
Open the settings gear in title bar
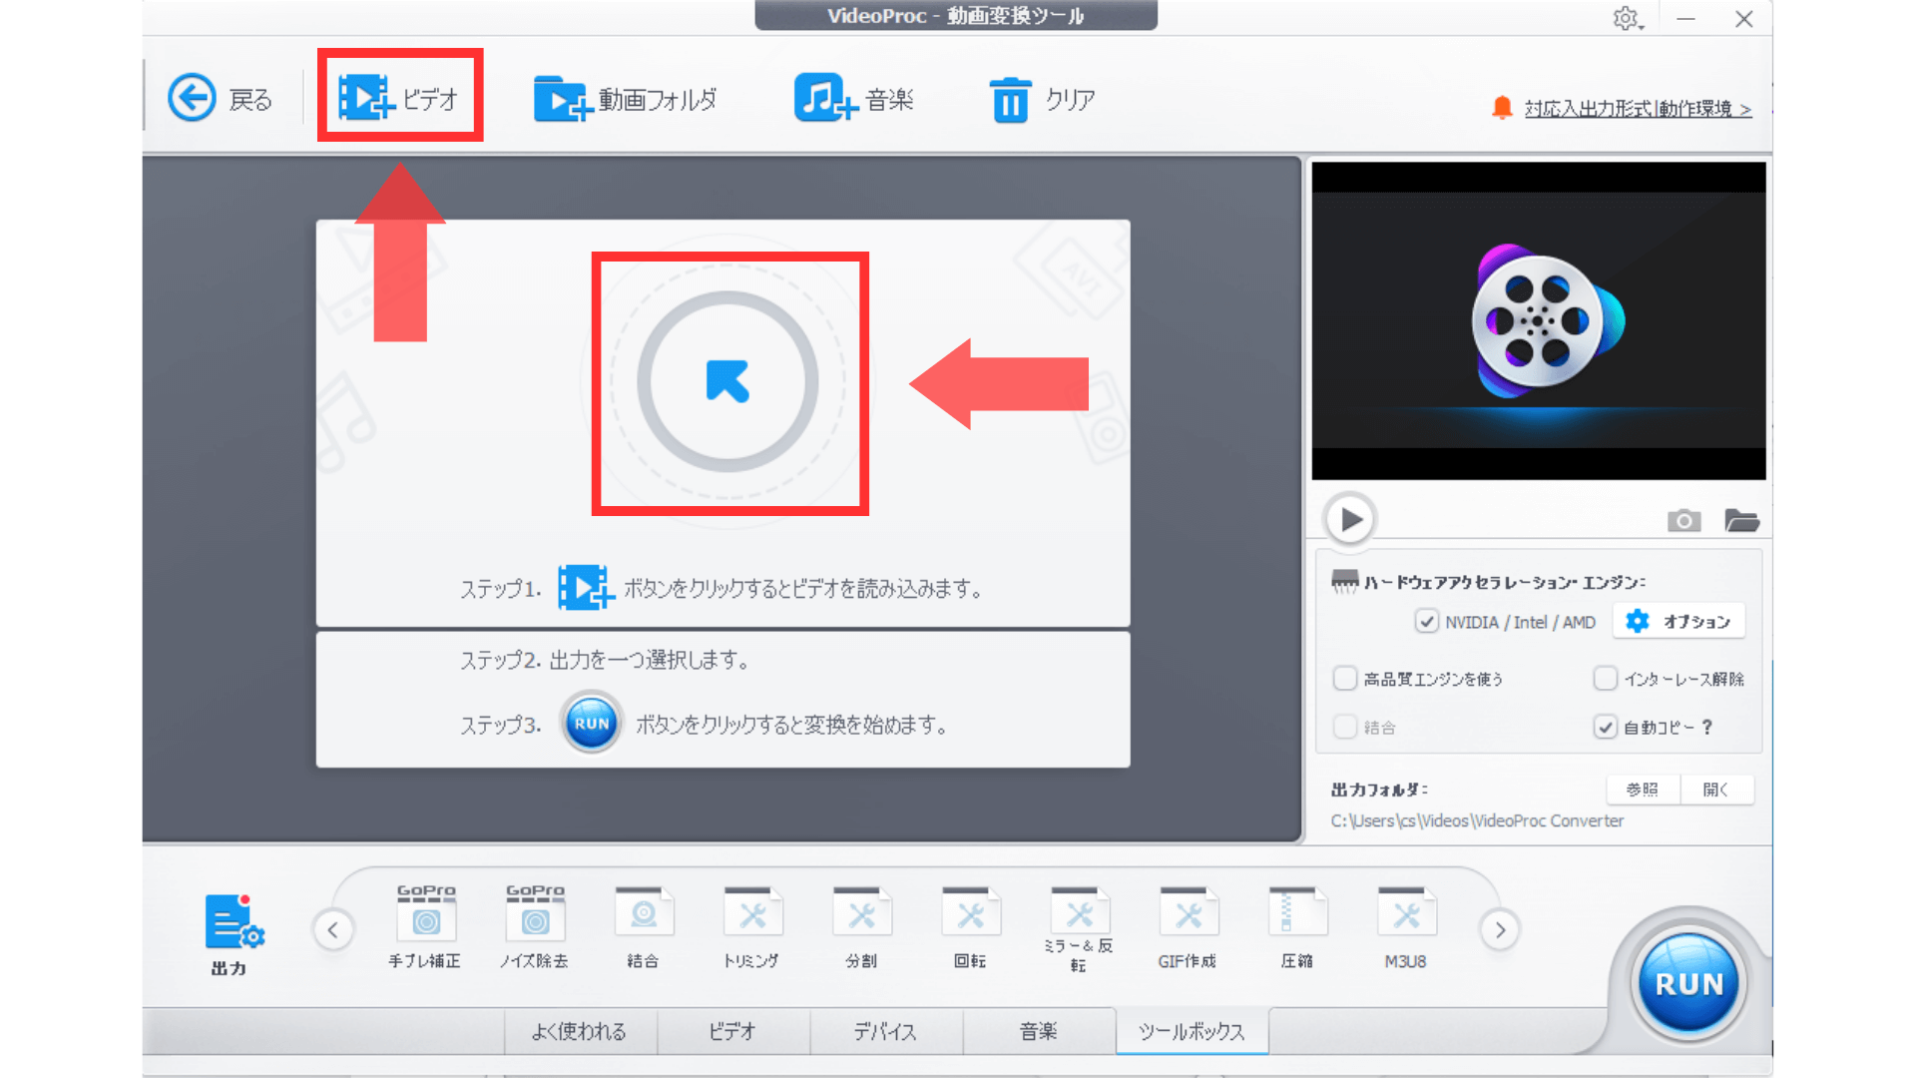(x=1627, y=19)
